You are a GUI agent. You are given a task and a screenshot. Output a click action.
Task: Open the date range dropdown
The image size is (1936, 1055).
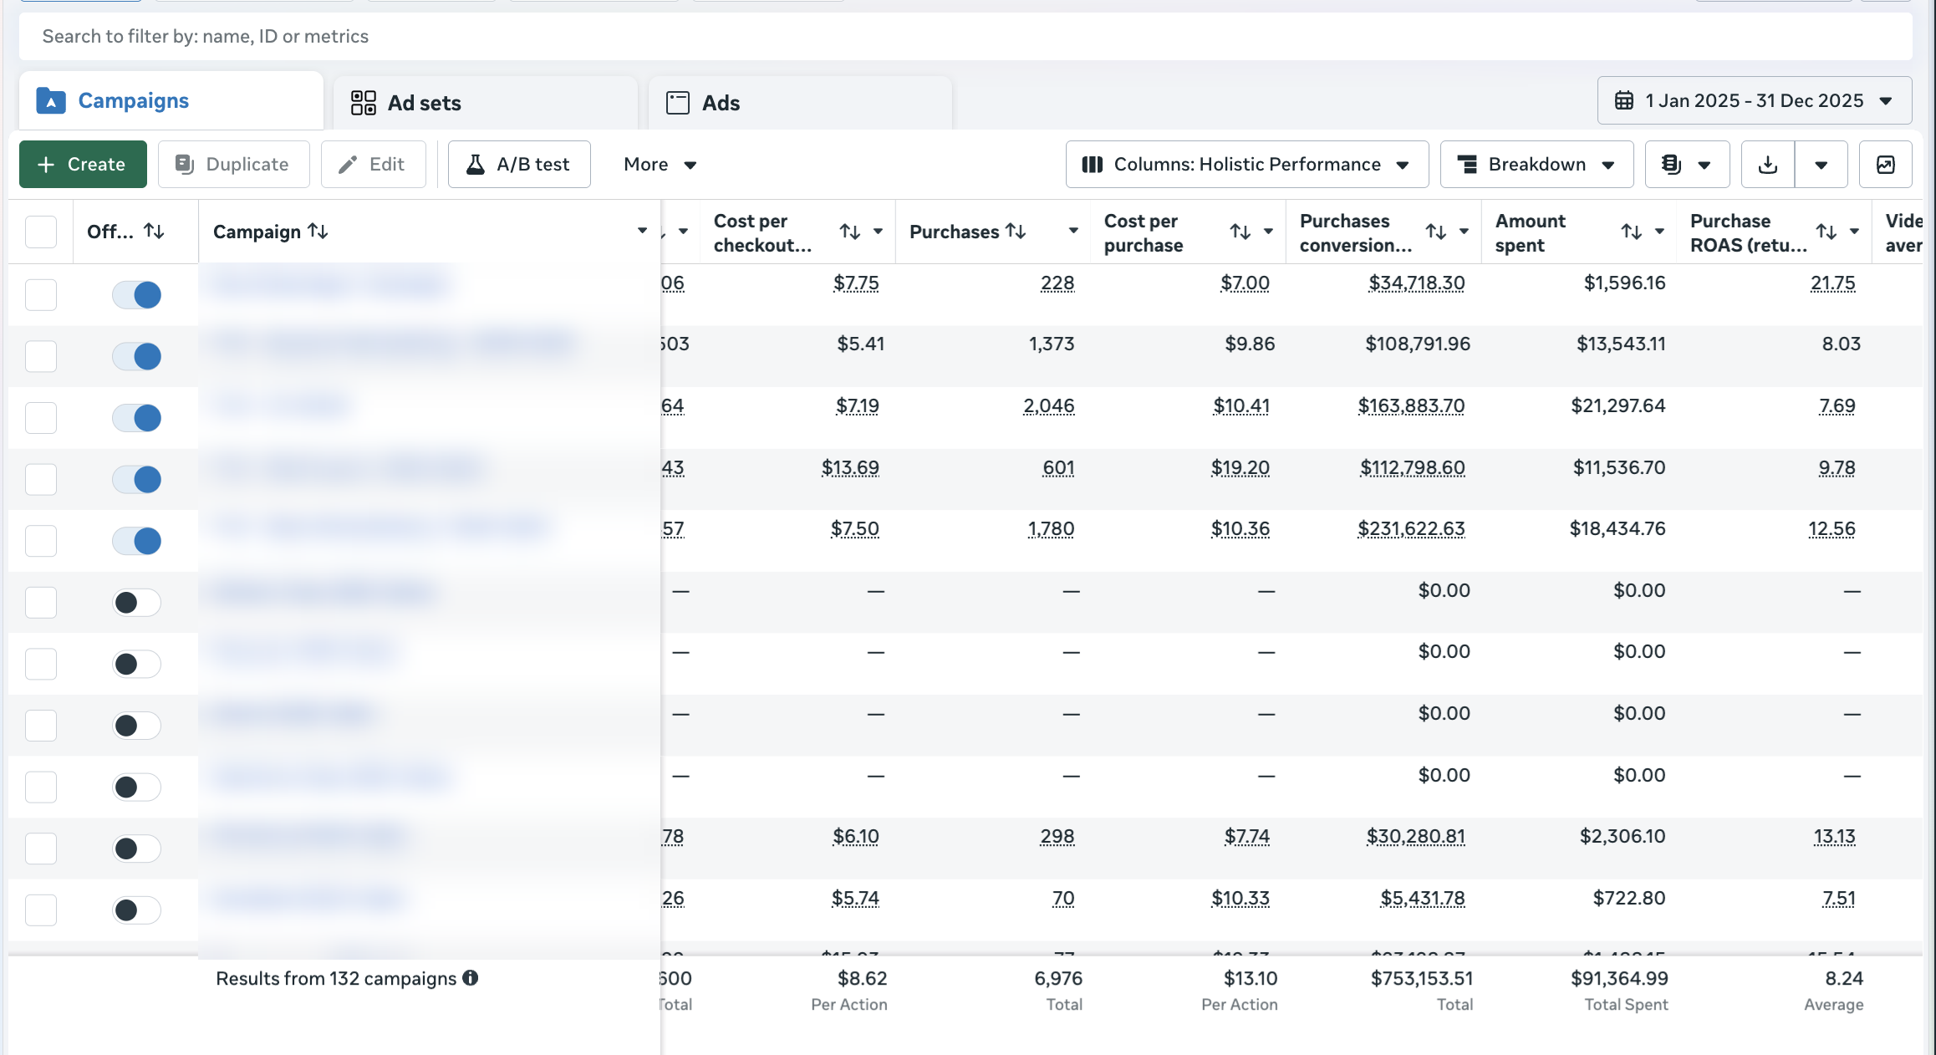[x=1755, y=101]
